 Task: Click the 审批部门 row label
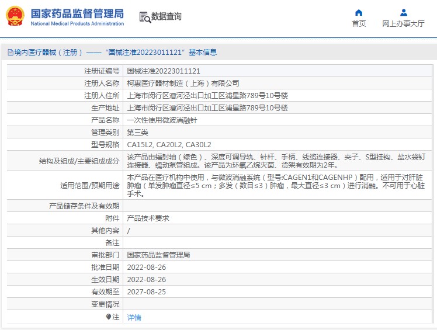[x=105, y=255]
